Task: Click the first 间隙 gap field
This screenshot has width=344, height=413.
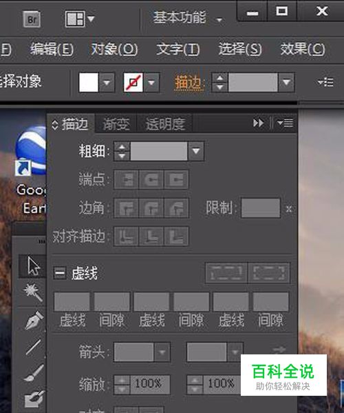Action: [112, 301]
